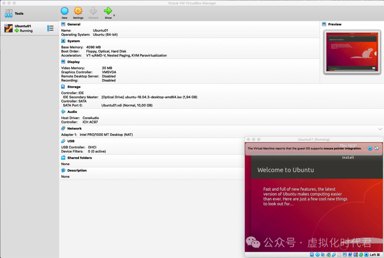
Task: Click network adapter indicator in VM status bar
Action: (329, 254)
